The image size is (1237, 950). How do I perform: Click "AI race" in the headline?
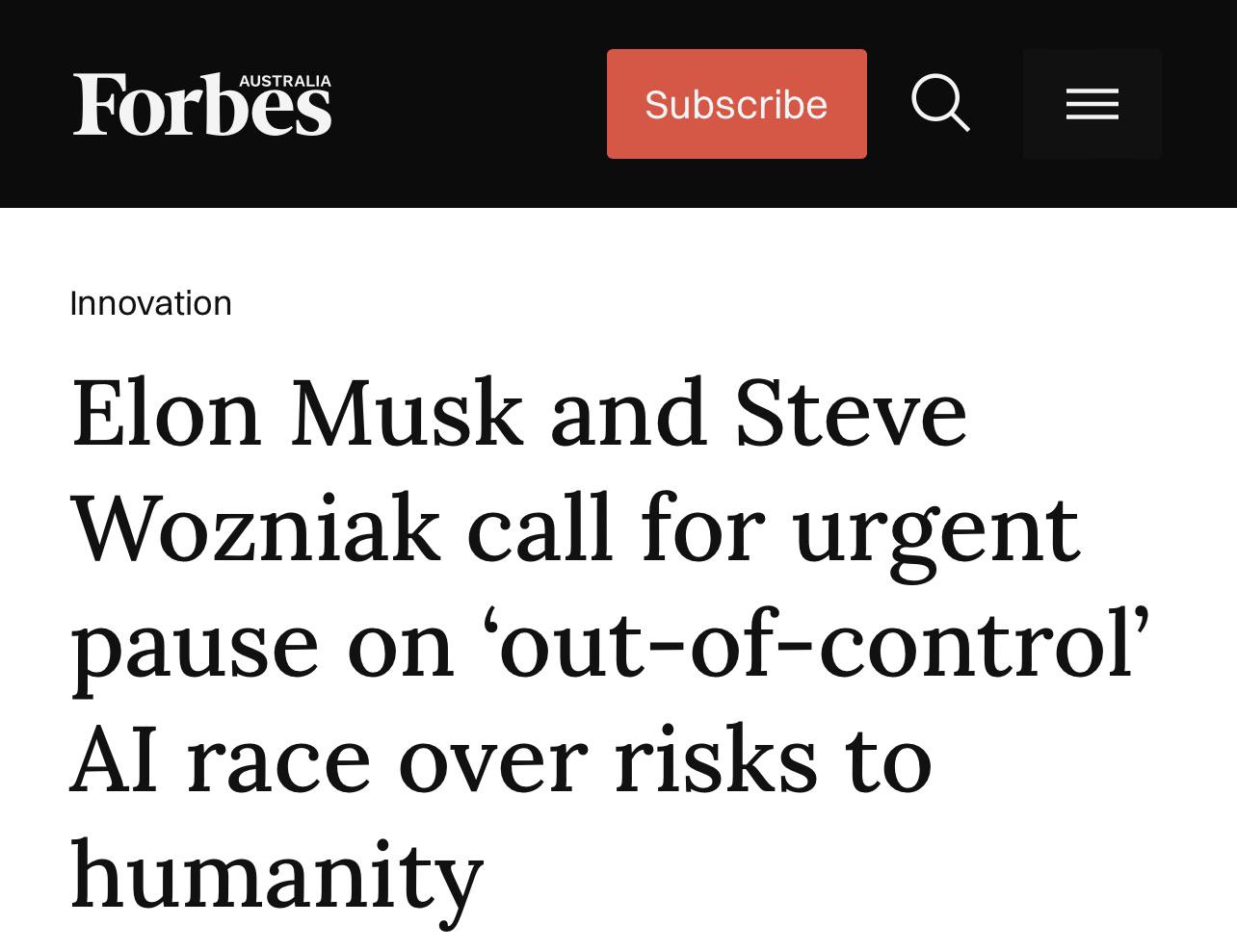(220, 760)
